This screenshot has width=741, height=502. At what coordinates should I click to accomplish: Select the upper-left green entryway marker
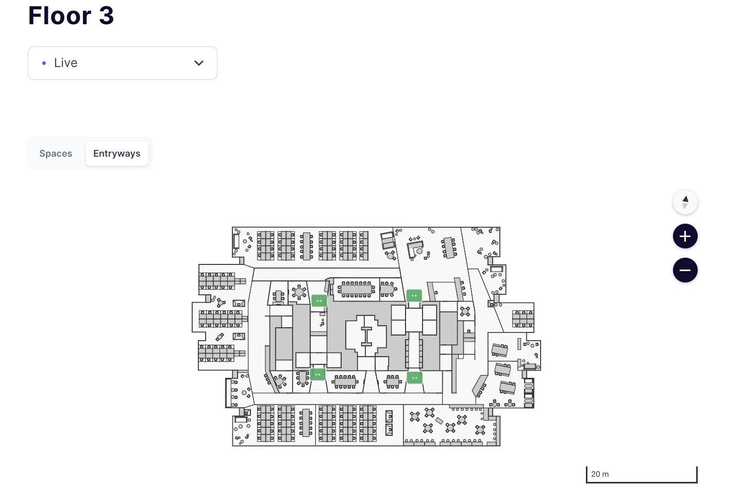(x=319, y=300)
